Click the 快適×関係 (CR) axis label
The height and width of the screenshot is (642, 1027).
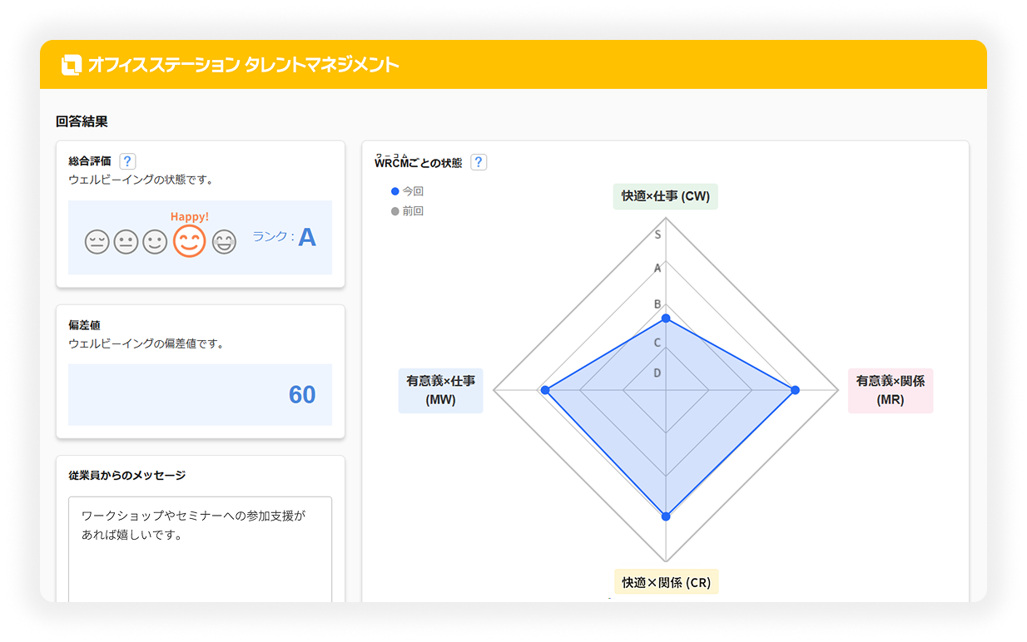click(666, 582)
